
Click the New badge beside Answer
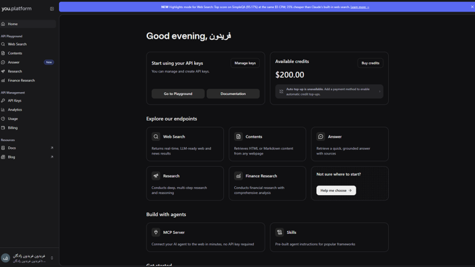(49, 62)
